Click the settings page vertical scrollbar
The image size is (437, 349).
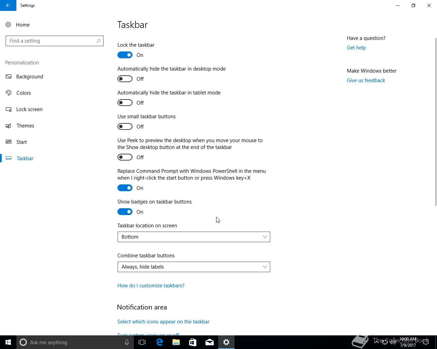point(436,122)
